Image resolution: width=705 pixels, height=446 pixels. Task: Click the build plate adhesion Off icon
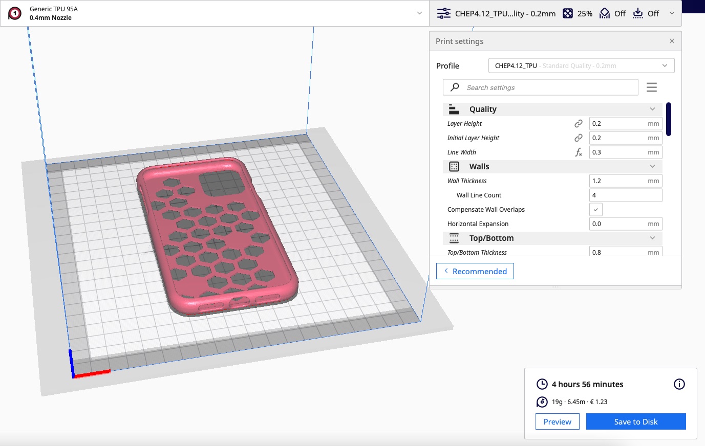point(638,13)
